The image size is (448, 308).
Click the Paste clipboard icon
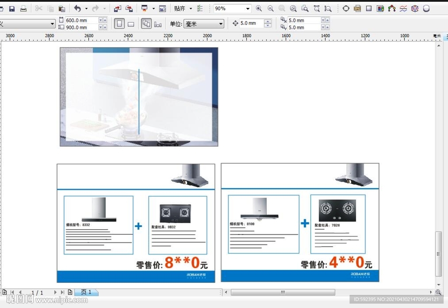[62, 9]
